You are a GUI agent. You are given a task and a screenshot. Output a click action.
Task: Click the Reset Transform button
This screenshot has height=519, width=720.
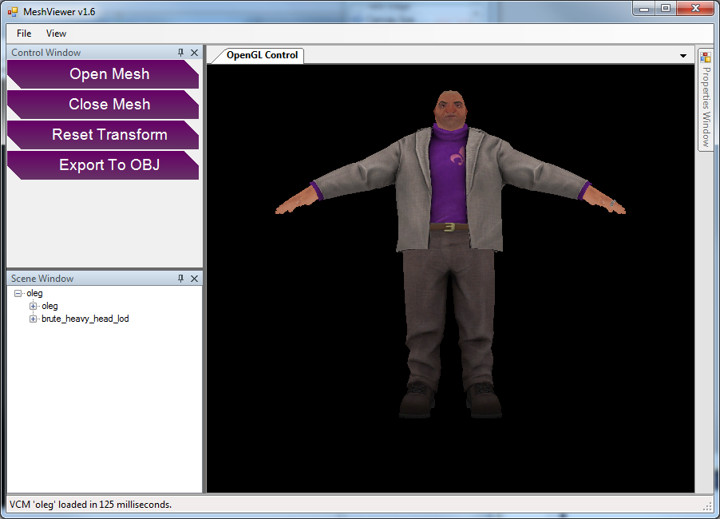pos(103,135)
